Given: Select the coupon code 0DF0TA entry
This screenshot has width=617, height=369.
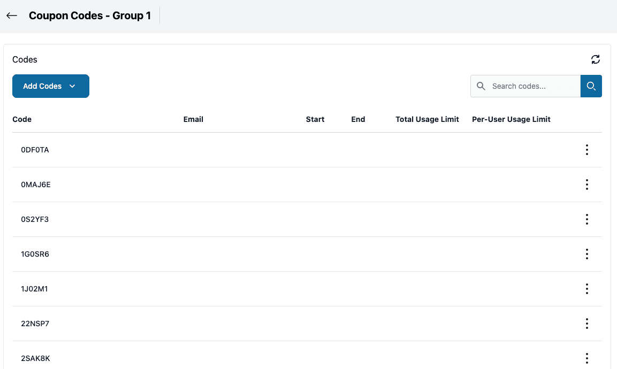Looking at the screenshot, I should pyautogui.click(x=35, y=150).
